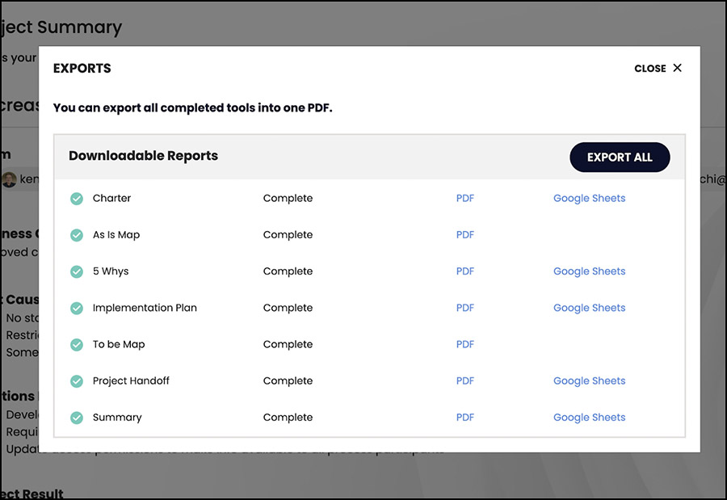This screenshot has width=727, height=500.
Task: Open Charter in Google Sheets
Action: point(590,198)
